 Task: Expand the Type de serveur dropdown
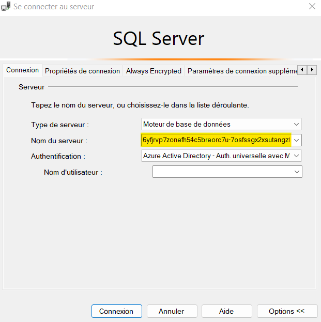click(x=296, y=124)
